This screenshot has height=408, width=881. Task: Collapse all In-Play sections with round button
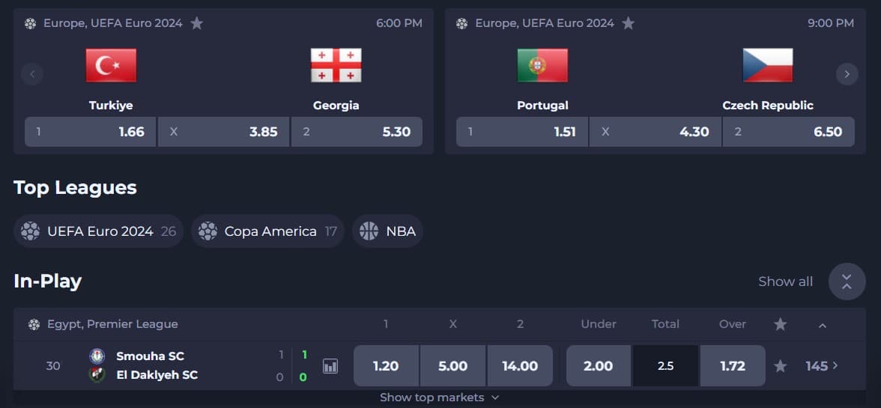point(847,281)
